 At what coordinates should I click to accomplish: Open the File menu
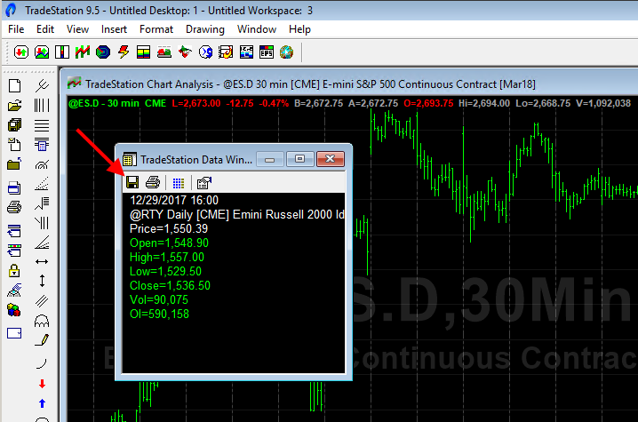pyautogui.click(x=16, y=29)
